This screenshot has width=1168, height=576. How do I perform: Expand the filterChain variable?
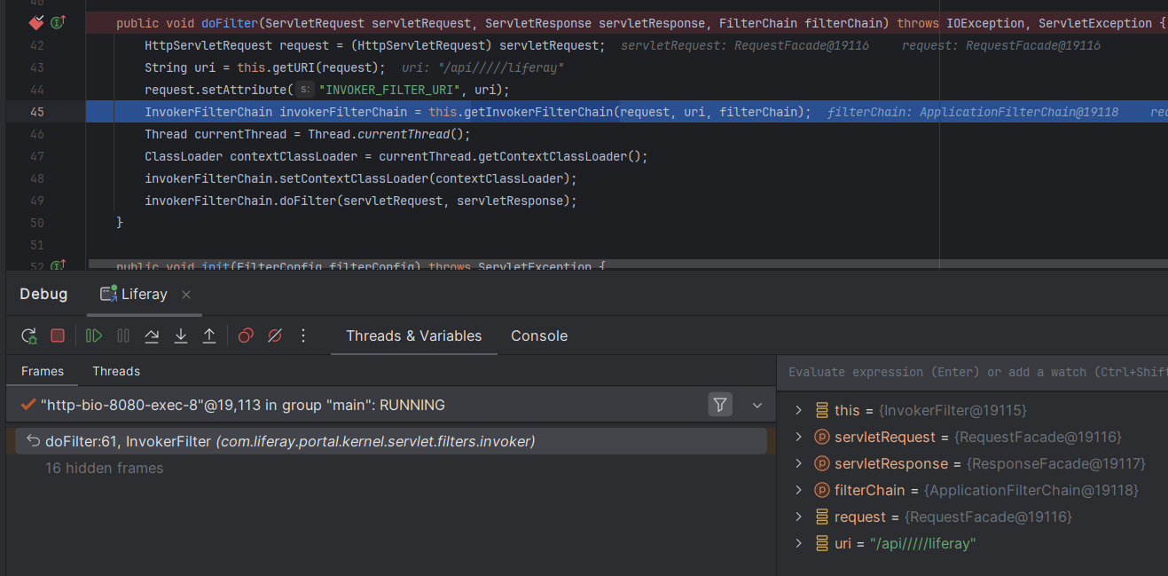(x=799, y=490)
